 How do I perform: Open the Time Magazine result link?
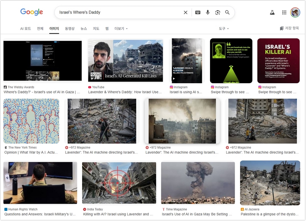pos(197,214)
